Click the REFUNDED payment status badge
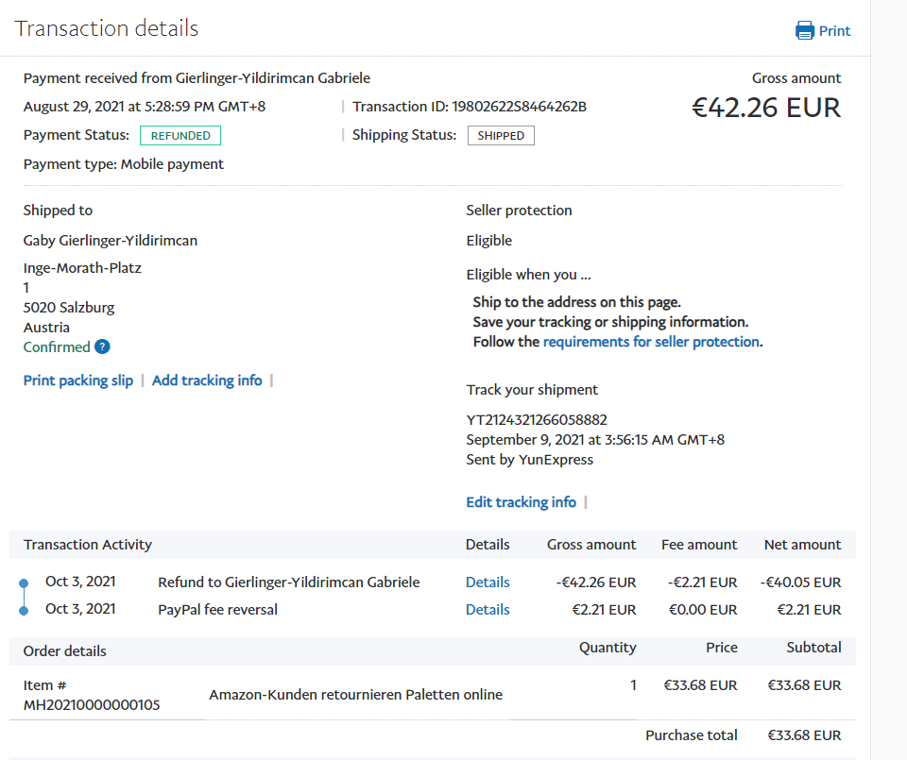The height and width of the screenshot is (760, 907). [x=180, y=135]
